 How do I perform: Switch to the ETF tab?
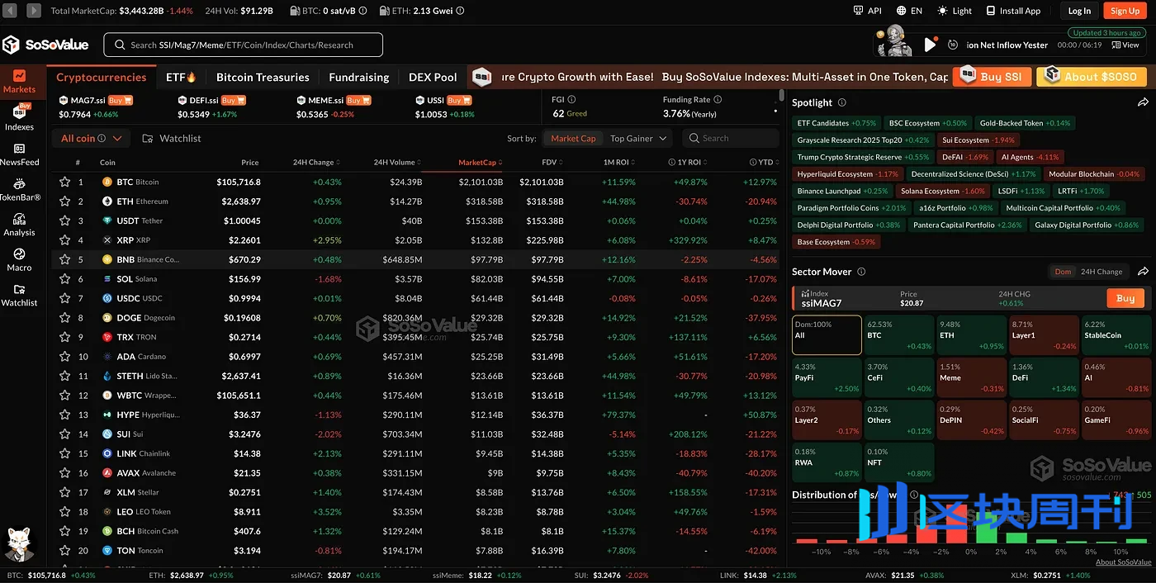tap(181, 77)
